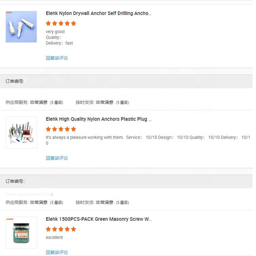
Task: Select the 'excellent' review comment
Action: 54,237
